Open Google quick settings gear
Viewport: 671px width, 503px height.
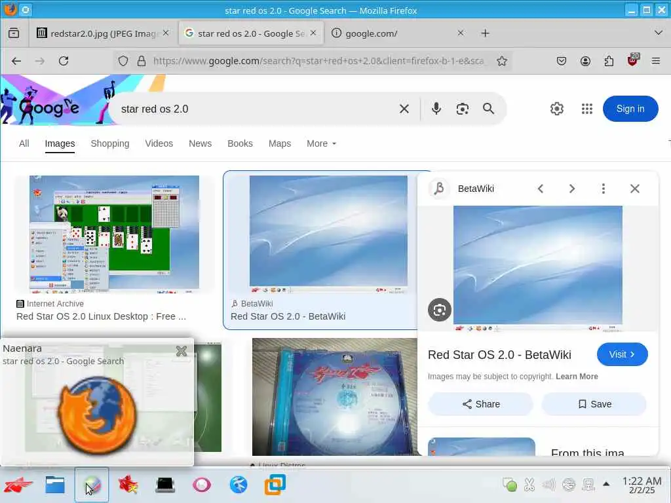557,109
